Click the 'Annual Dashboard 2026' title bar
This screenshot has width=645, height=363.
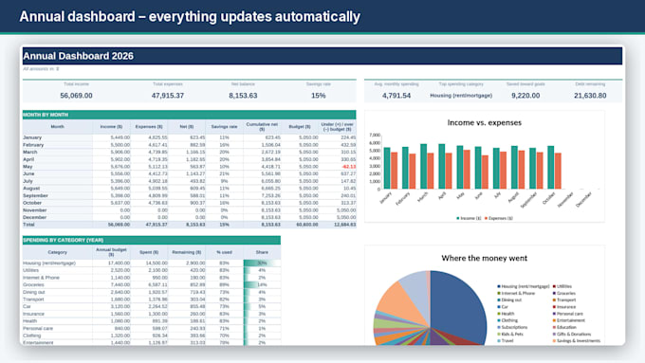pos(322,56)
